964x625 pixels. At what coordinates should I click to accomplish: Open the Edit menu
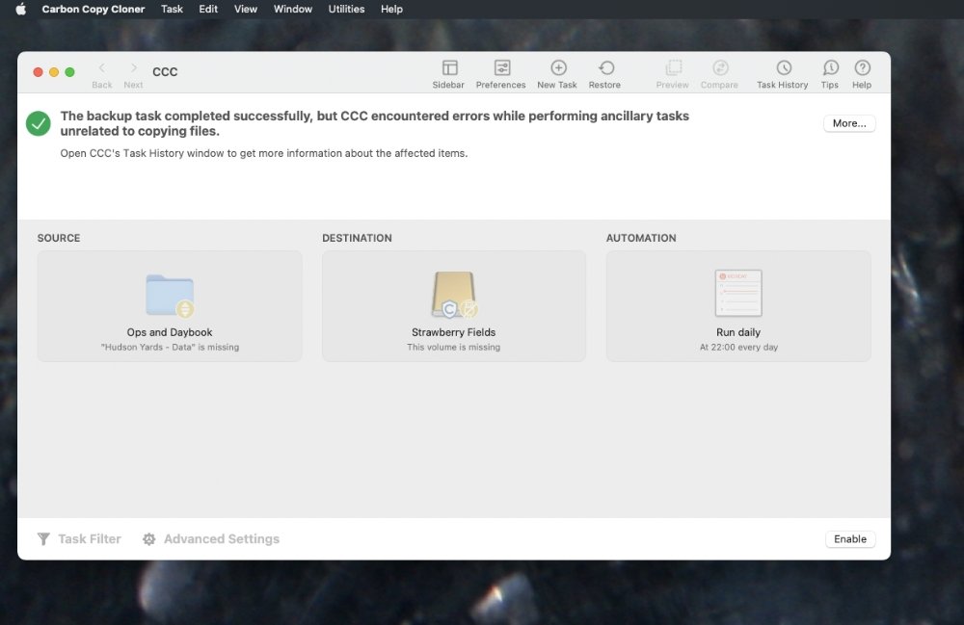(208, 10)
